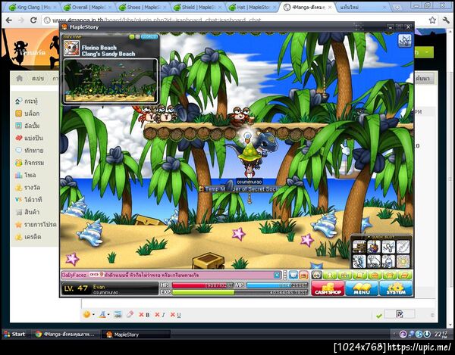Click the HP gauge bar
This screenshot has height=355, width=455.
pyautogui.click(x=202, y=285)
